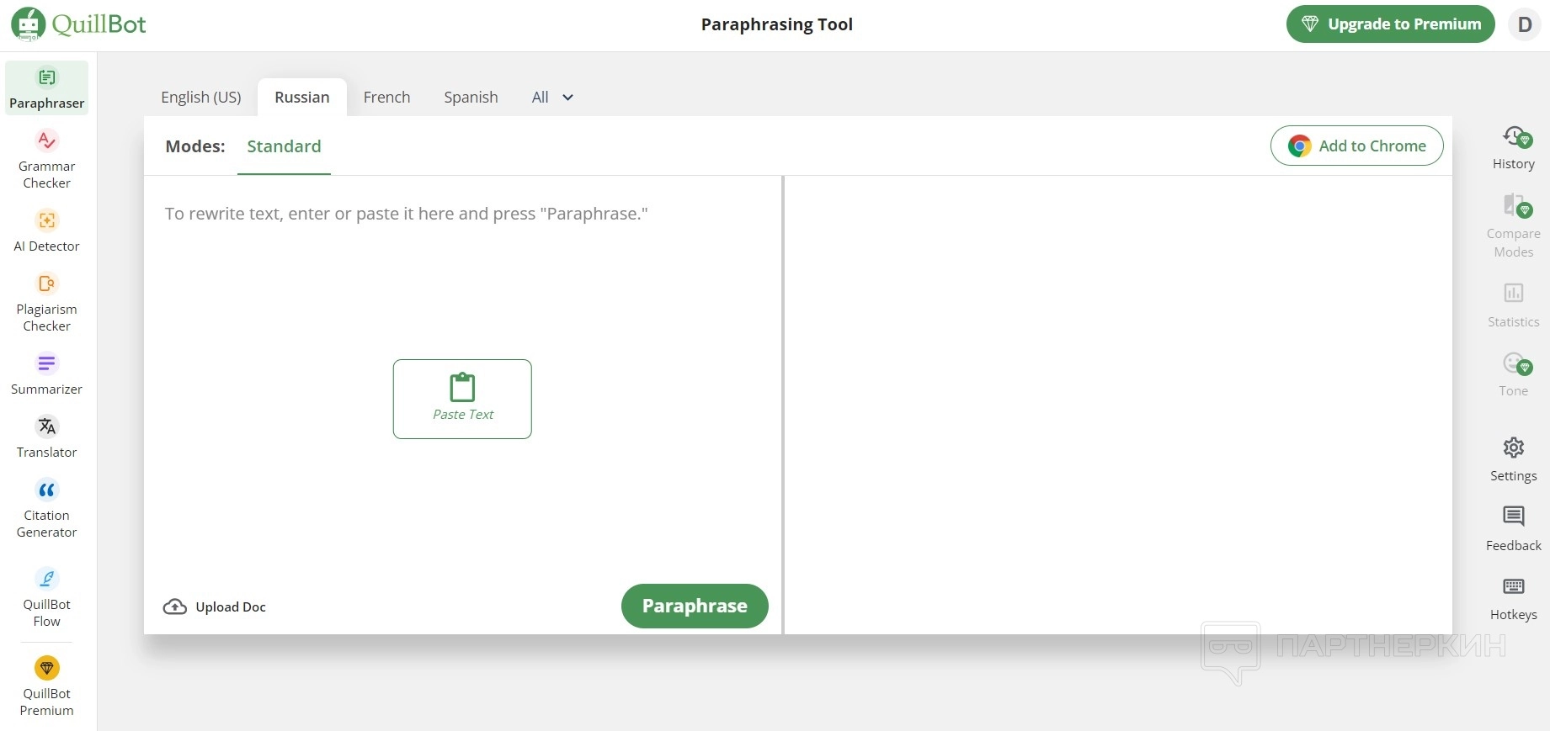Open the AI Detector tool

point(47,230)
